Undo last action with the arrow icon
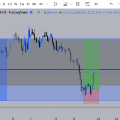Screen dimensions: 120x120 click(x=111, y=4)
